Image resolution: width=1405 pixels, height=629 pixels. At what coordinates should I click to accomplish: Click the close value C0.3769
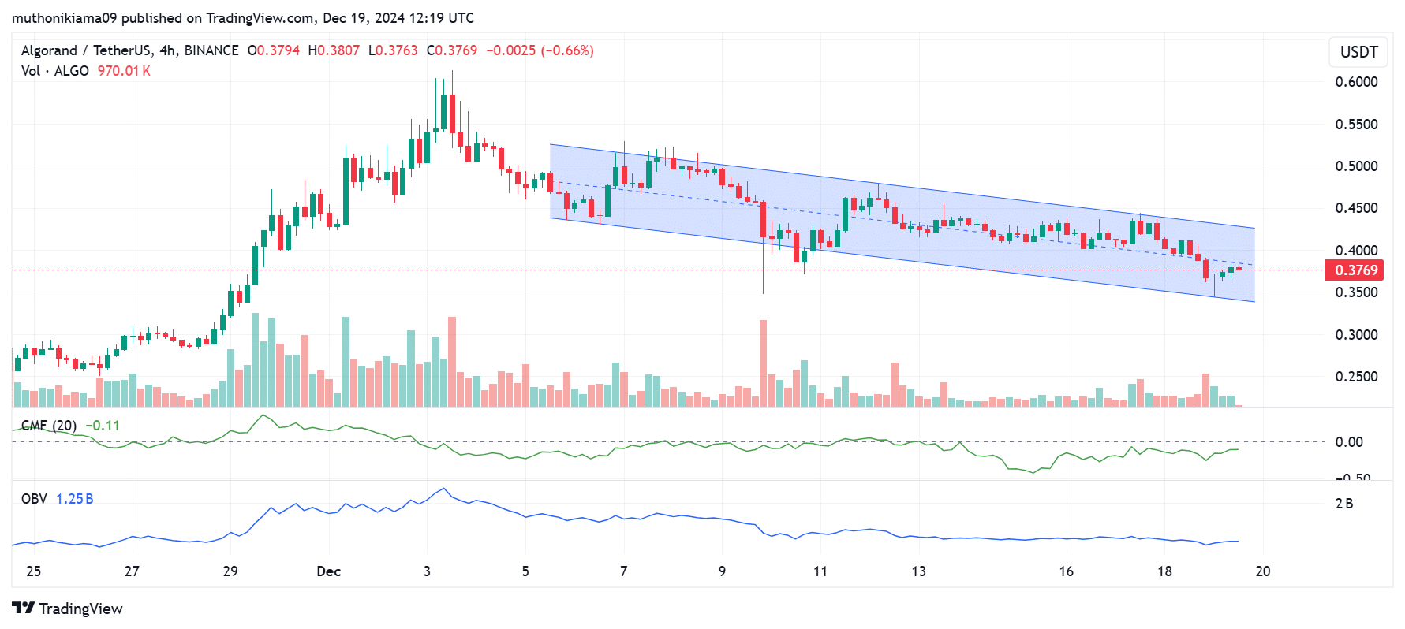(x=452, y=50)
